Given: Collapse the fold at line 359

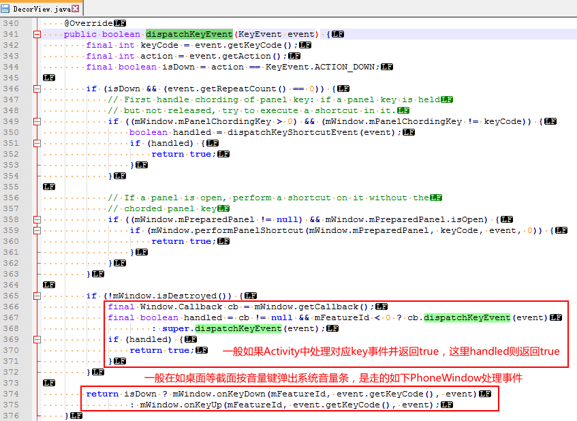Looking at the screenshot, I should [37, 230].
